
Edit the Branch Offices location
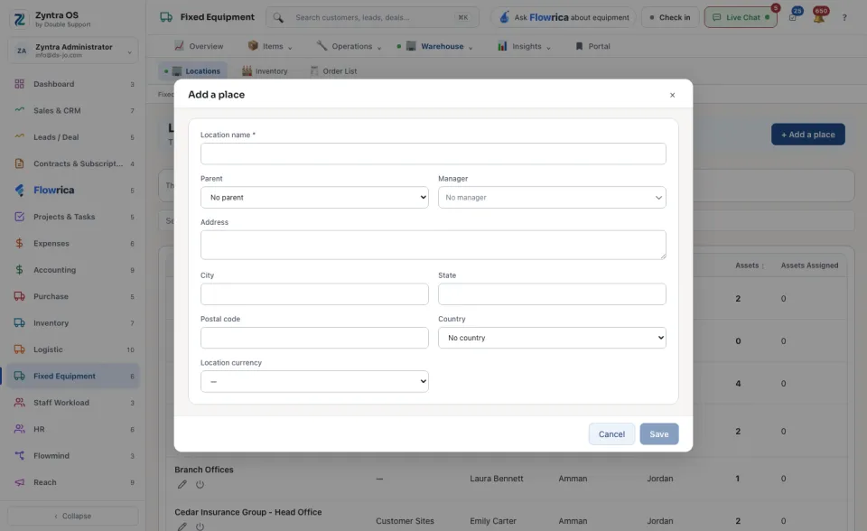coord(182,485)
